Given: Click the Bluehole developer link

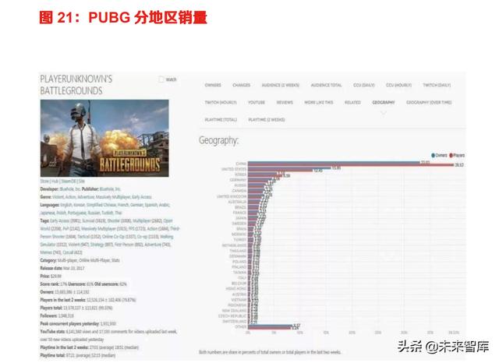Looking at the screenshot, I should [x=70, y=189].
